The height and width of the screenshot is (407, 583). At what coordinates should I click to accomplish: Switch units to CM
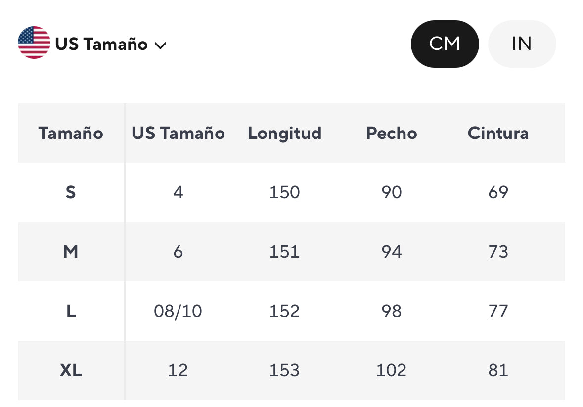pyautogui.click(x=445, y=44)
